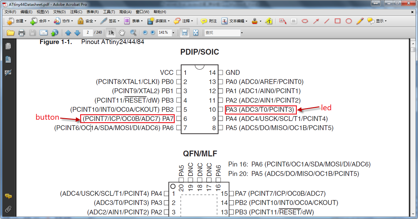Open the 高级(A) menu
This screenshot has height=219, width=418.
click(x=125, y=12)
